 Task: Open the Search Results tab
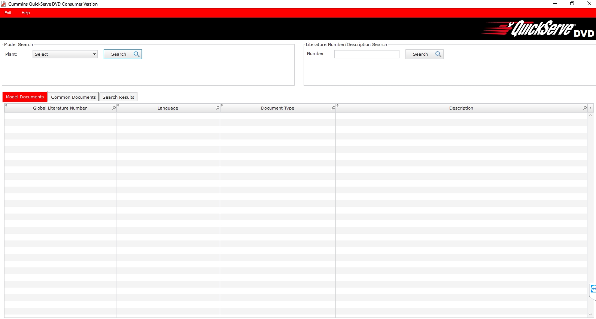pos(118,97)
